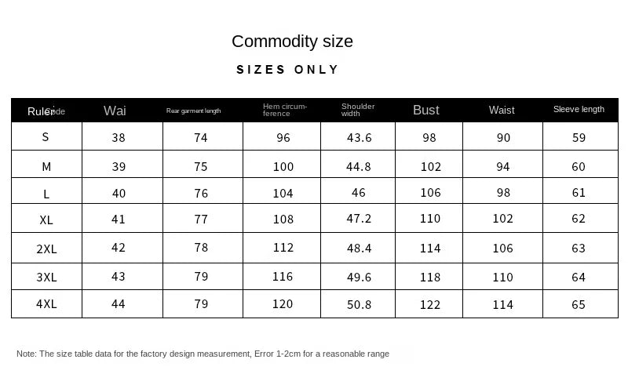This screenshot has height=392, width=628.
Task: Click the 4XL size row label
Action: (x=46, y=304)
